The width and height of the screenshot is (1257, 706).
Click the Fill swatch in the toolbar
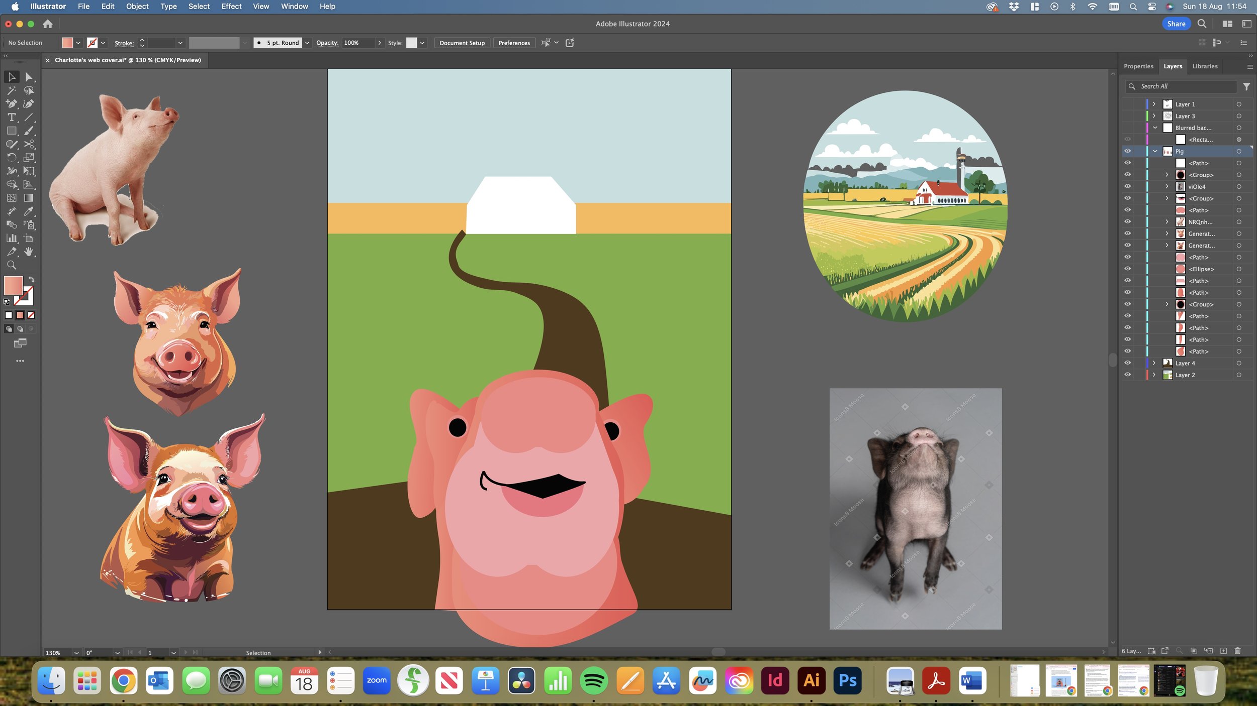click(x=13, y=286)
